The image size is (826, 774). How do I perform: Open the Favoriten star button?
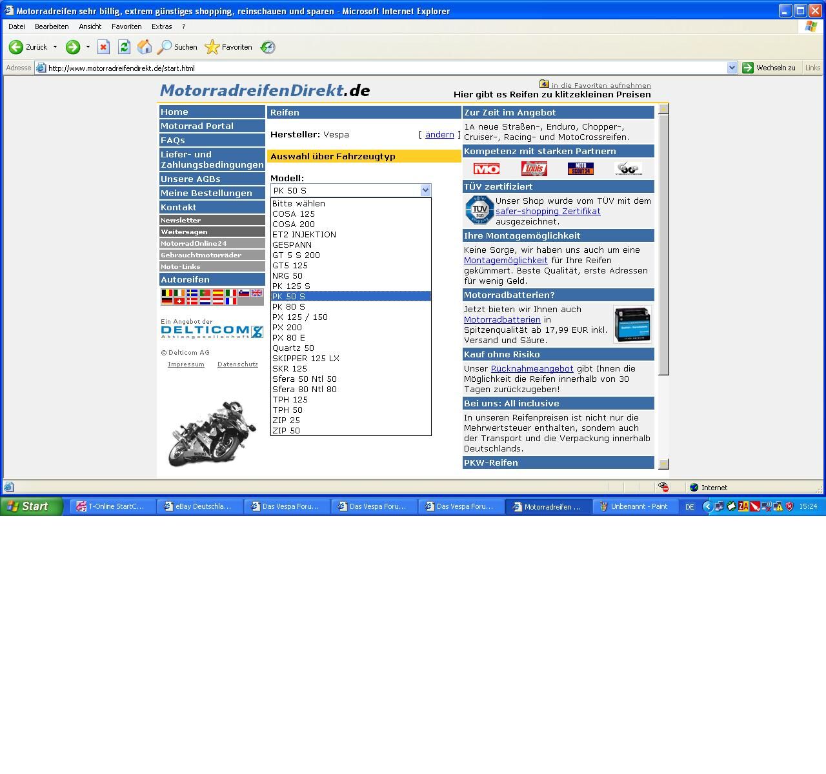[228, 47]
